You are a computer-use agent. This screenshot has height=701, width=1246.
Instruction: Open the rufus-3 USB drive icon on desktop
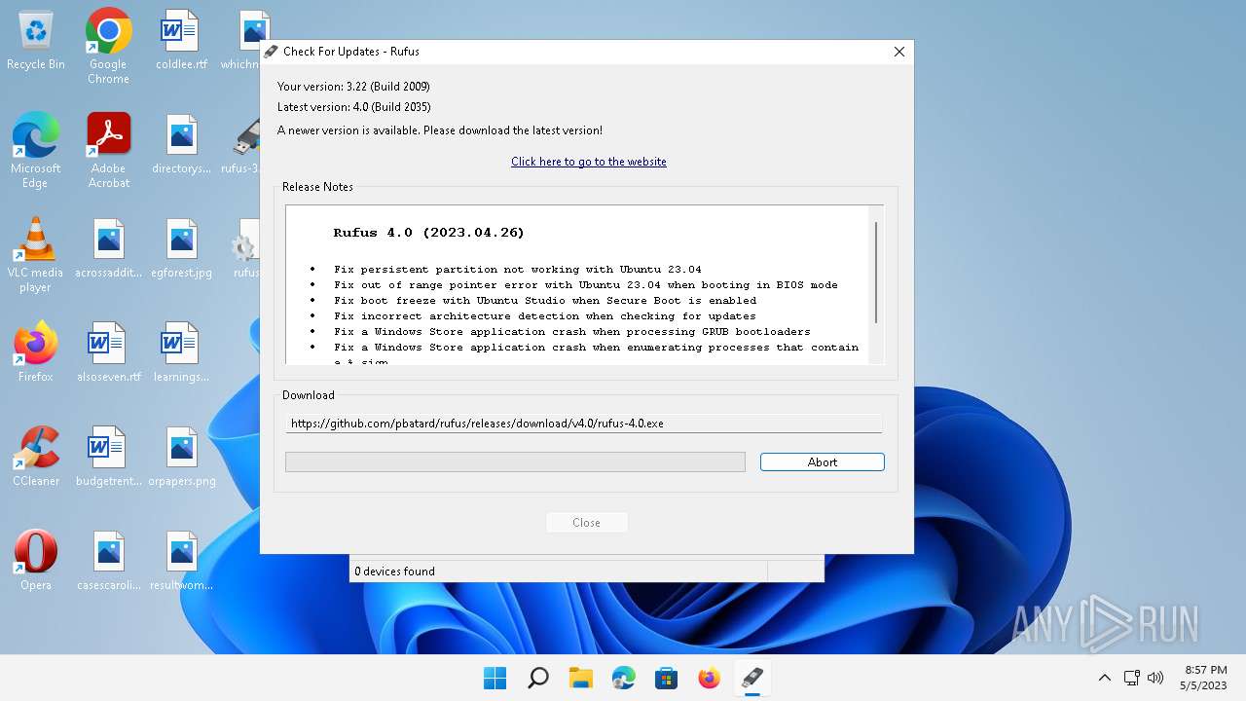[x=246, y=144]
